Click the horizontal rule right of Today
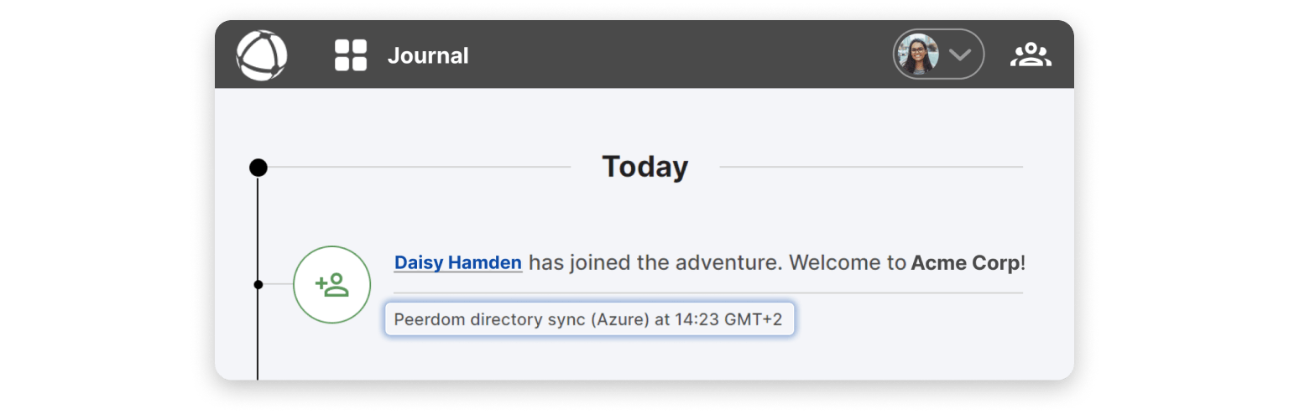 pyautogui.click(x=871, y=167)
